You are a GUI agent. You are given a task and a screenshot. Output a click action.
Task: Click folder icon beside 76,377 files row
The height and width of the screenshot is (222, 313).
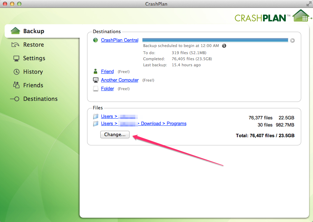point(96,117)
